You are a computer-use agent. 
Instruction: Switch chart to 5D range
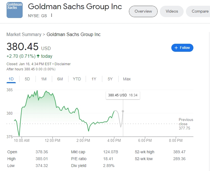[27, 79]
